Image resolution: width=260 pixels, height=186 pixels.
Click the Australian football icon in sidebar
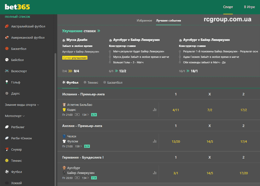click(x=7, y=26)
